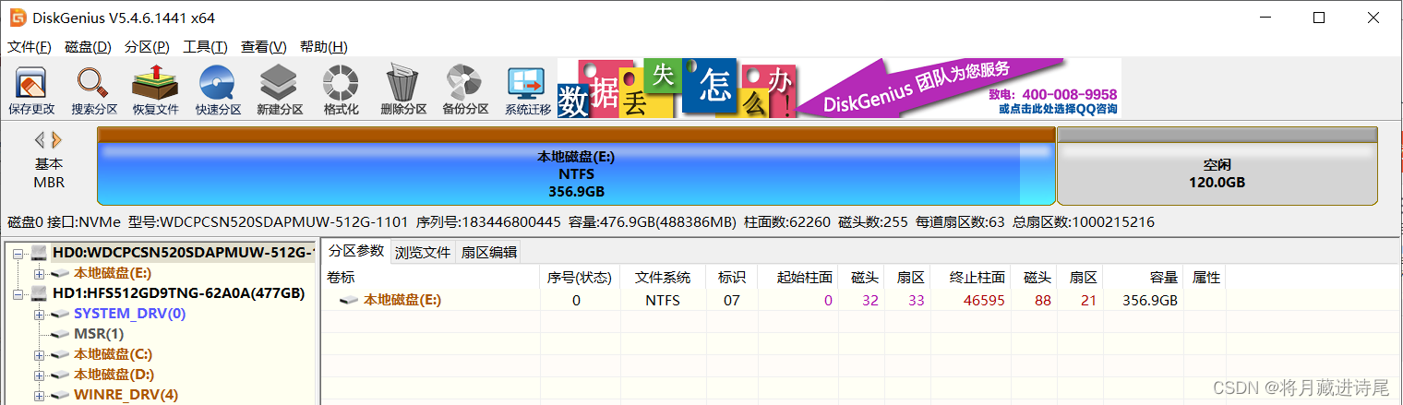Click the 属性 column header
Viewport: 1403px width, 405px height.
1206,277
